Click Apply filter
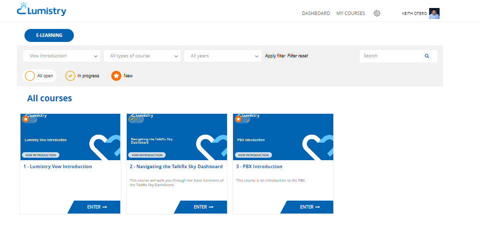 point(275,56)
